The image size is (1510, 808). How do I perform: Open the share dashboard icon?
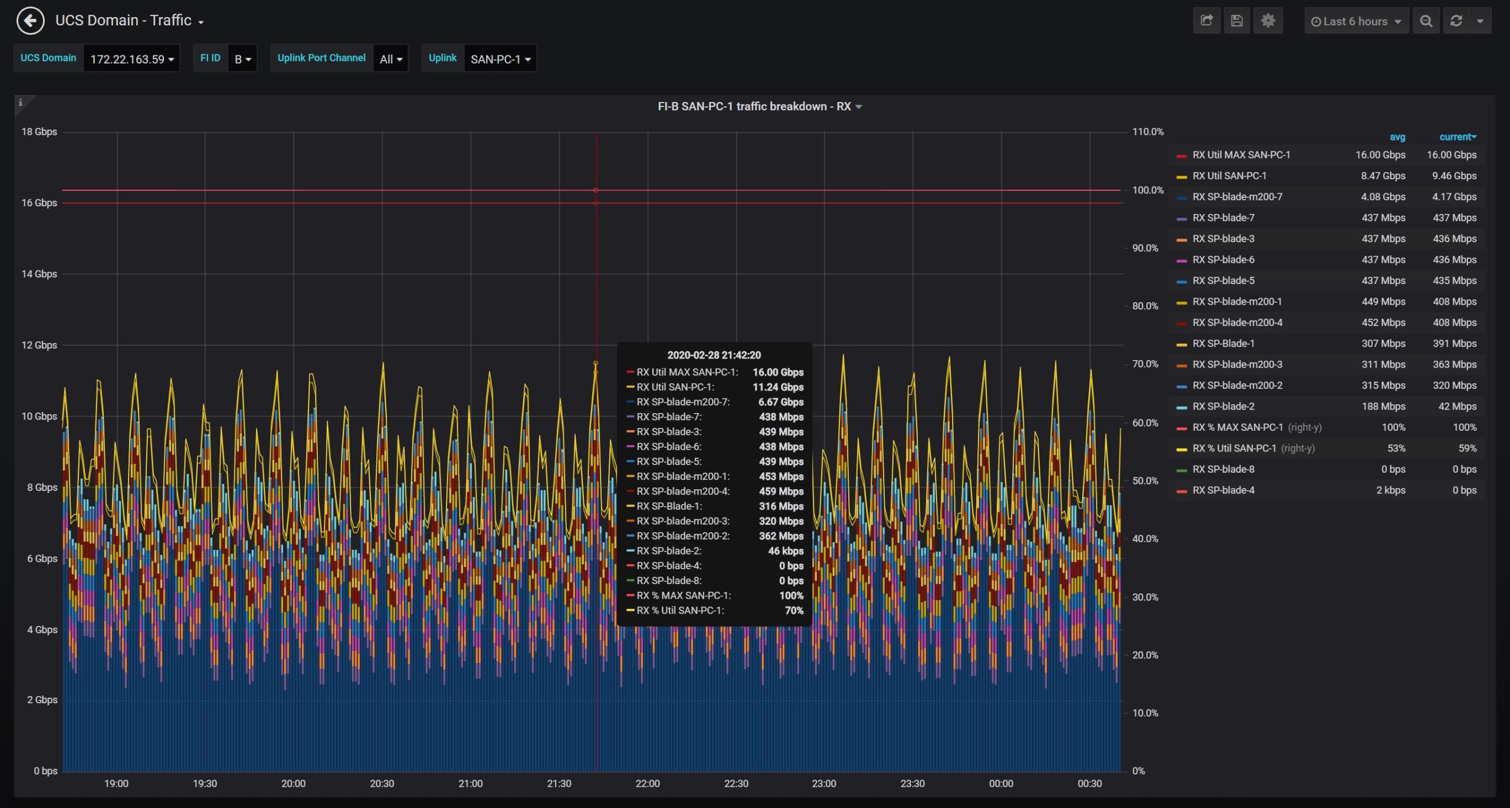pos(1207,21)
